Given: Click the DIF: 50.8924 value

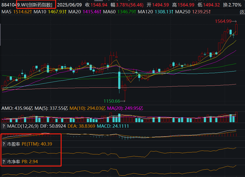Looking at the screenshot, I should [x=53, y=126].
